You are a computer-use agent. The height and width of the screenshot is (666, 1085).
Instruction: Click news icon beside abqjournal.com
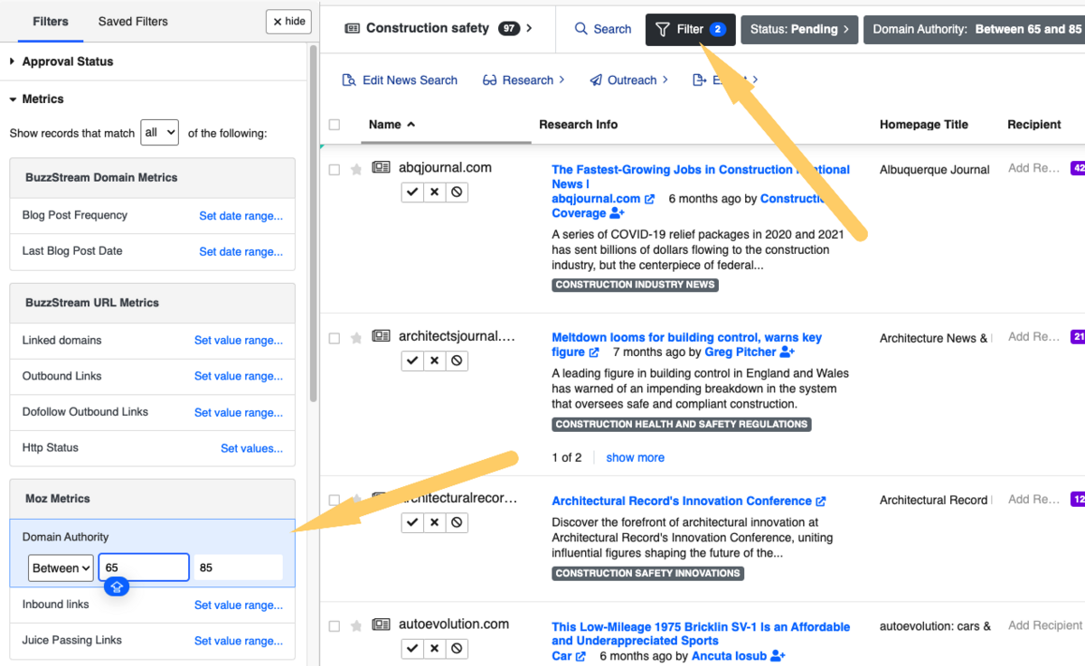click(381, 168)
